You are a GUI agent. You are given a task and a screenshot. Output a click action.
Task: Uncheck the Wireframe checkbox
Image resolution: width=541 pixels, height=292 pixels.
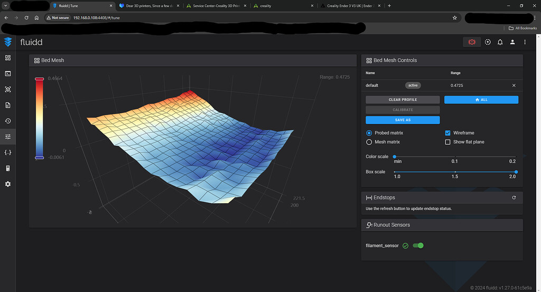point(448,133)
